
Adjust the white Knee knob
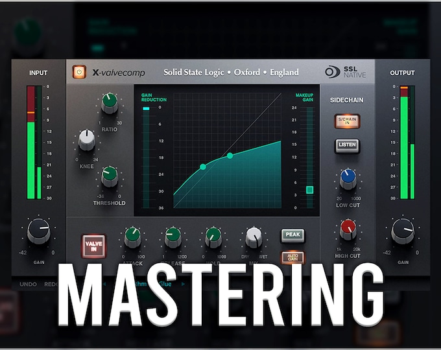tap(87, 140)
